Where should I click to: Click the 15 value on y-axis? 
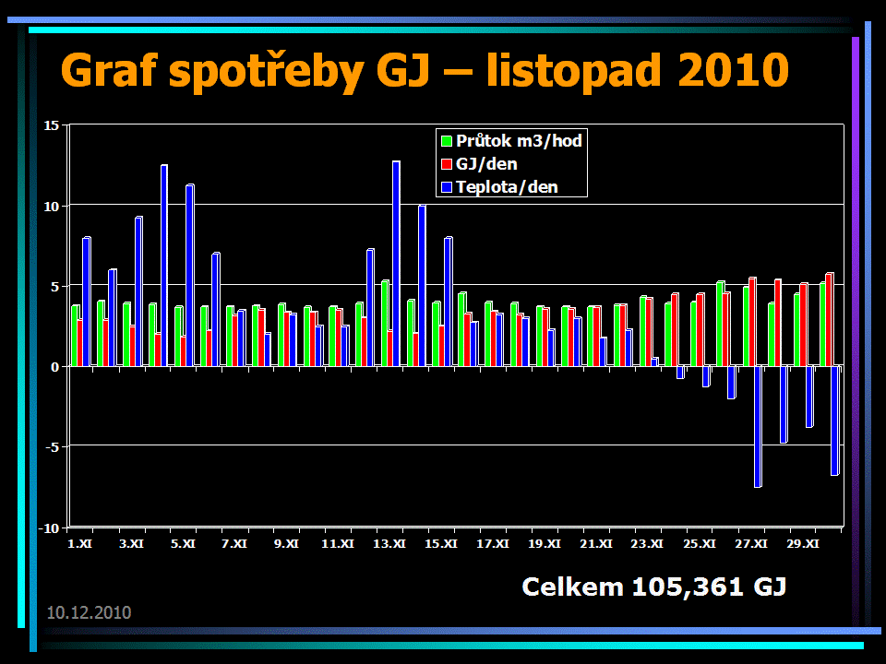click(52, 125)
